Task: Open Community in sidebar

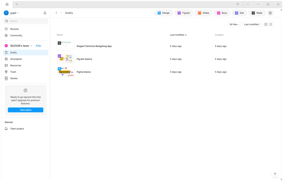Action: pyautogui.click(x=26, y=35)
